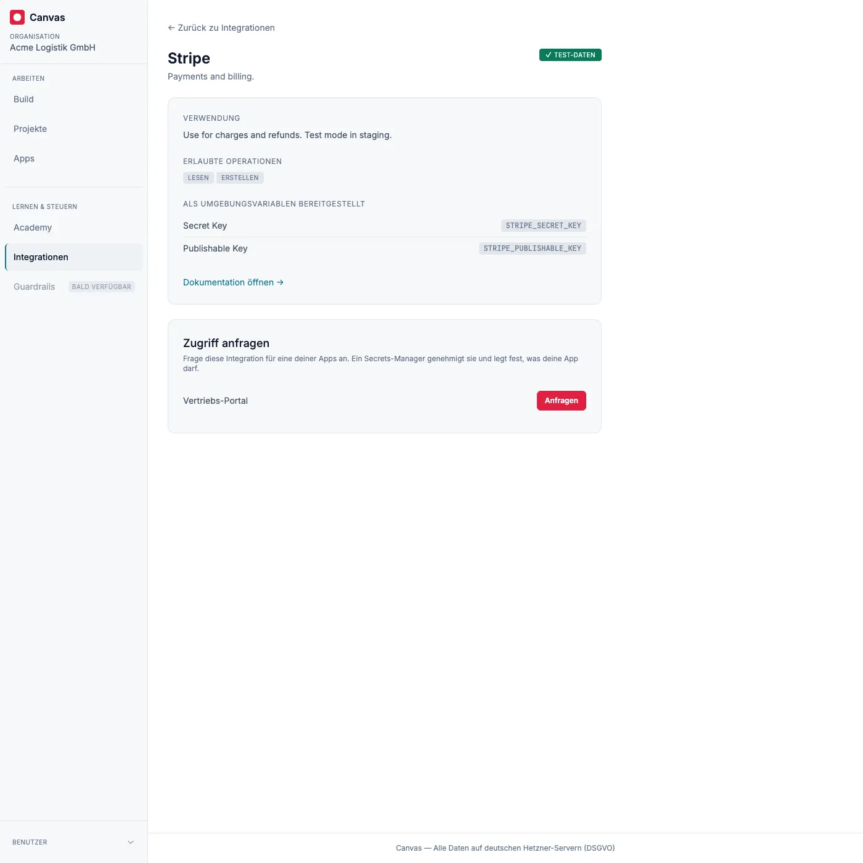863x863 pixels.
Task: Expand the Benutzer menu chevron
Action: (x=131, y=842)
